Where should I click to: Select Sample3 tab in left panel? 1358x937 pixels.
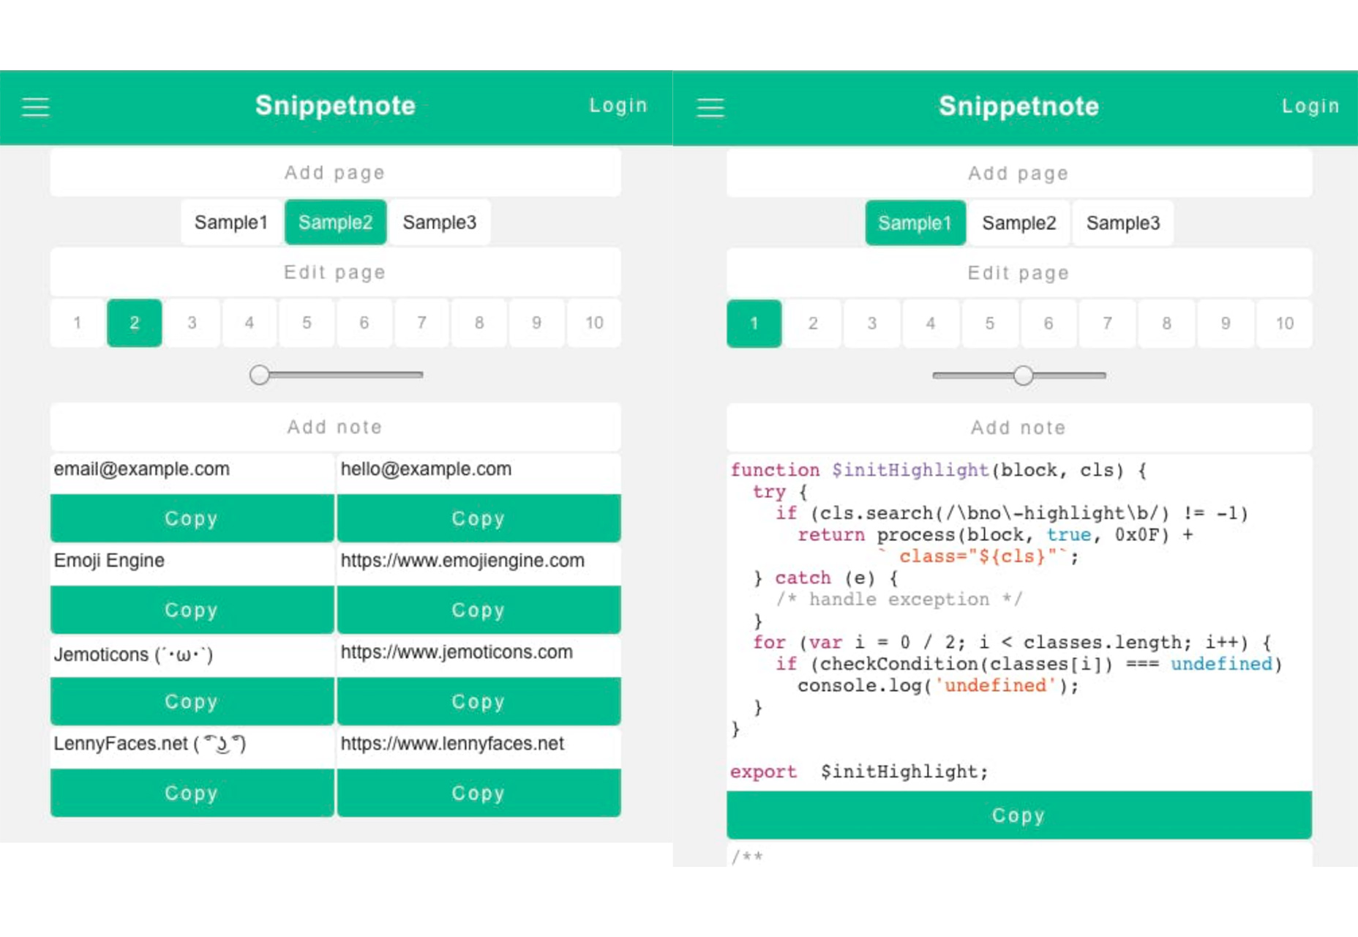pyautogui.click(x=439, y=223)
